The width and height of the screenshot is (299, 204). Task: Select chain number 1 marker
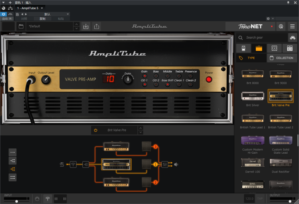[155, 164]
